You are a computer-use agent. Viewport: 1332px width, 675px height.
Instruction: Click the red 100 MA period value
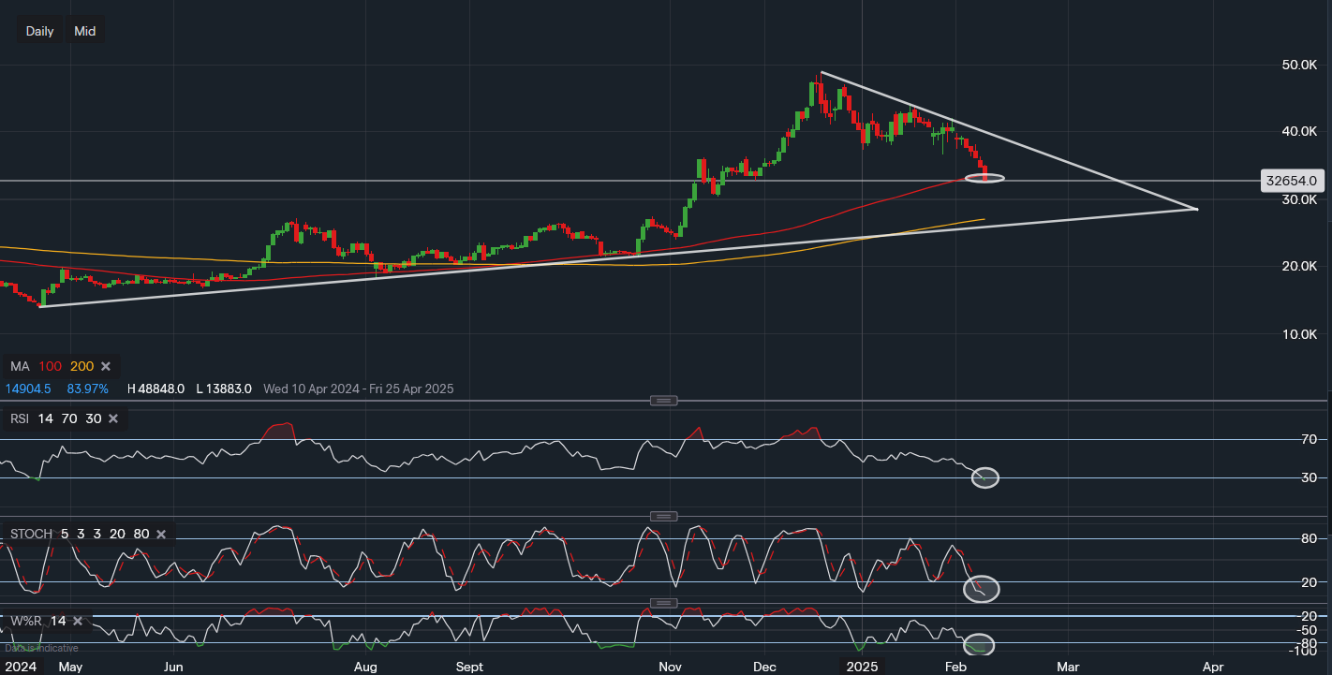pyautogui.click(x=50, y=366)
